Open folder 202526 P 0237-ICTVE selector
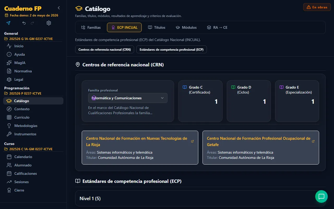334x209 pixels. [23, 94]
